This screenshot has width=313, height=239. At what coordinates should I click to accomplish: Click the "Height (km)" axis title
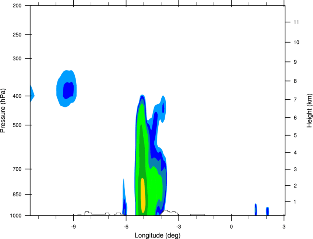309,111
